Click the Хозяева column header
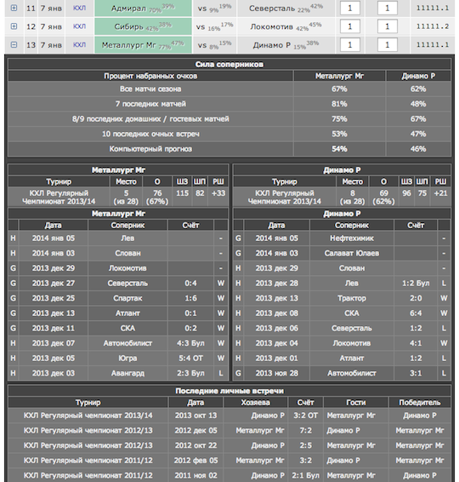 click(255, 403)
